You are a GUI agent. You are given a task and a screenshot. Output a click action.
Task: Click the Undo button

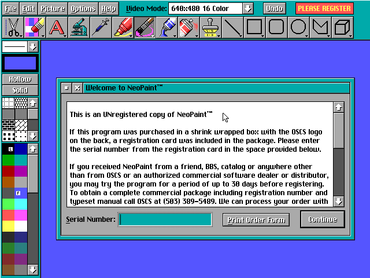275,9
